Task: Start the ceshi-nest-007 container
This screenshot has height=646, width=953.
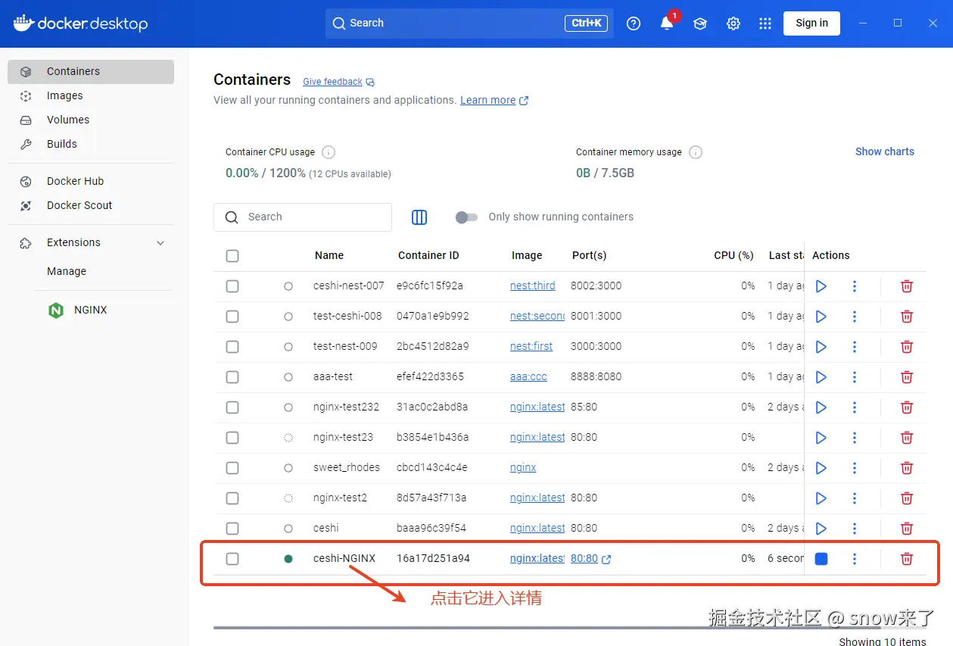Action: (821, 286)
